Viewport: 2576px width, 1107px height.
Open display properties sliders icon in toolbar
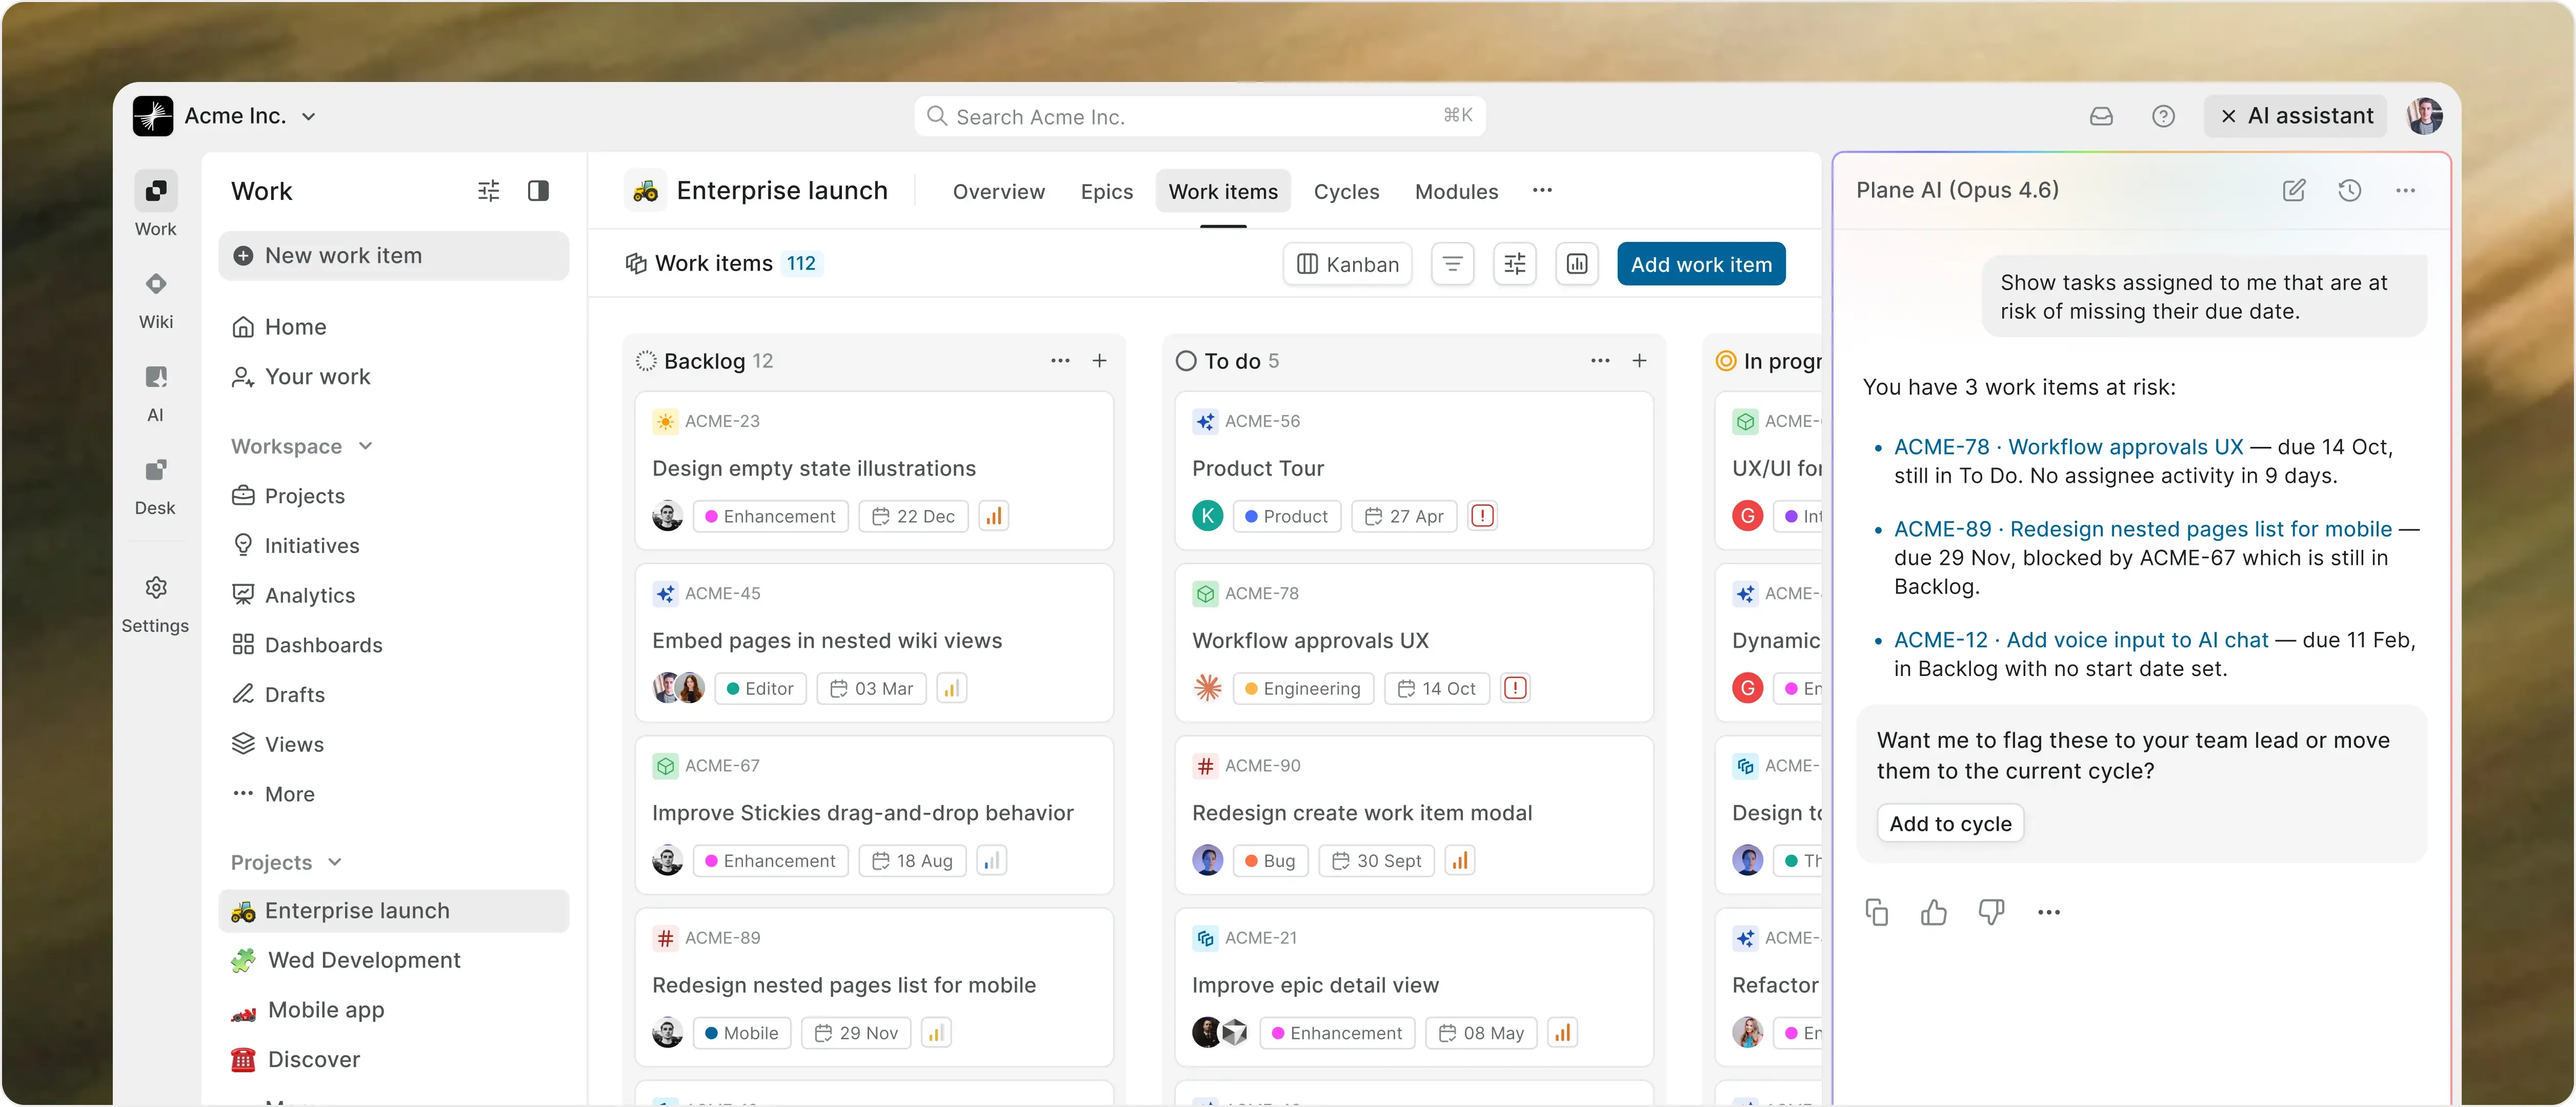(1515, 264)
